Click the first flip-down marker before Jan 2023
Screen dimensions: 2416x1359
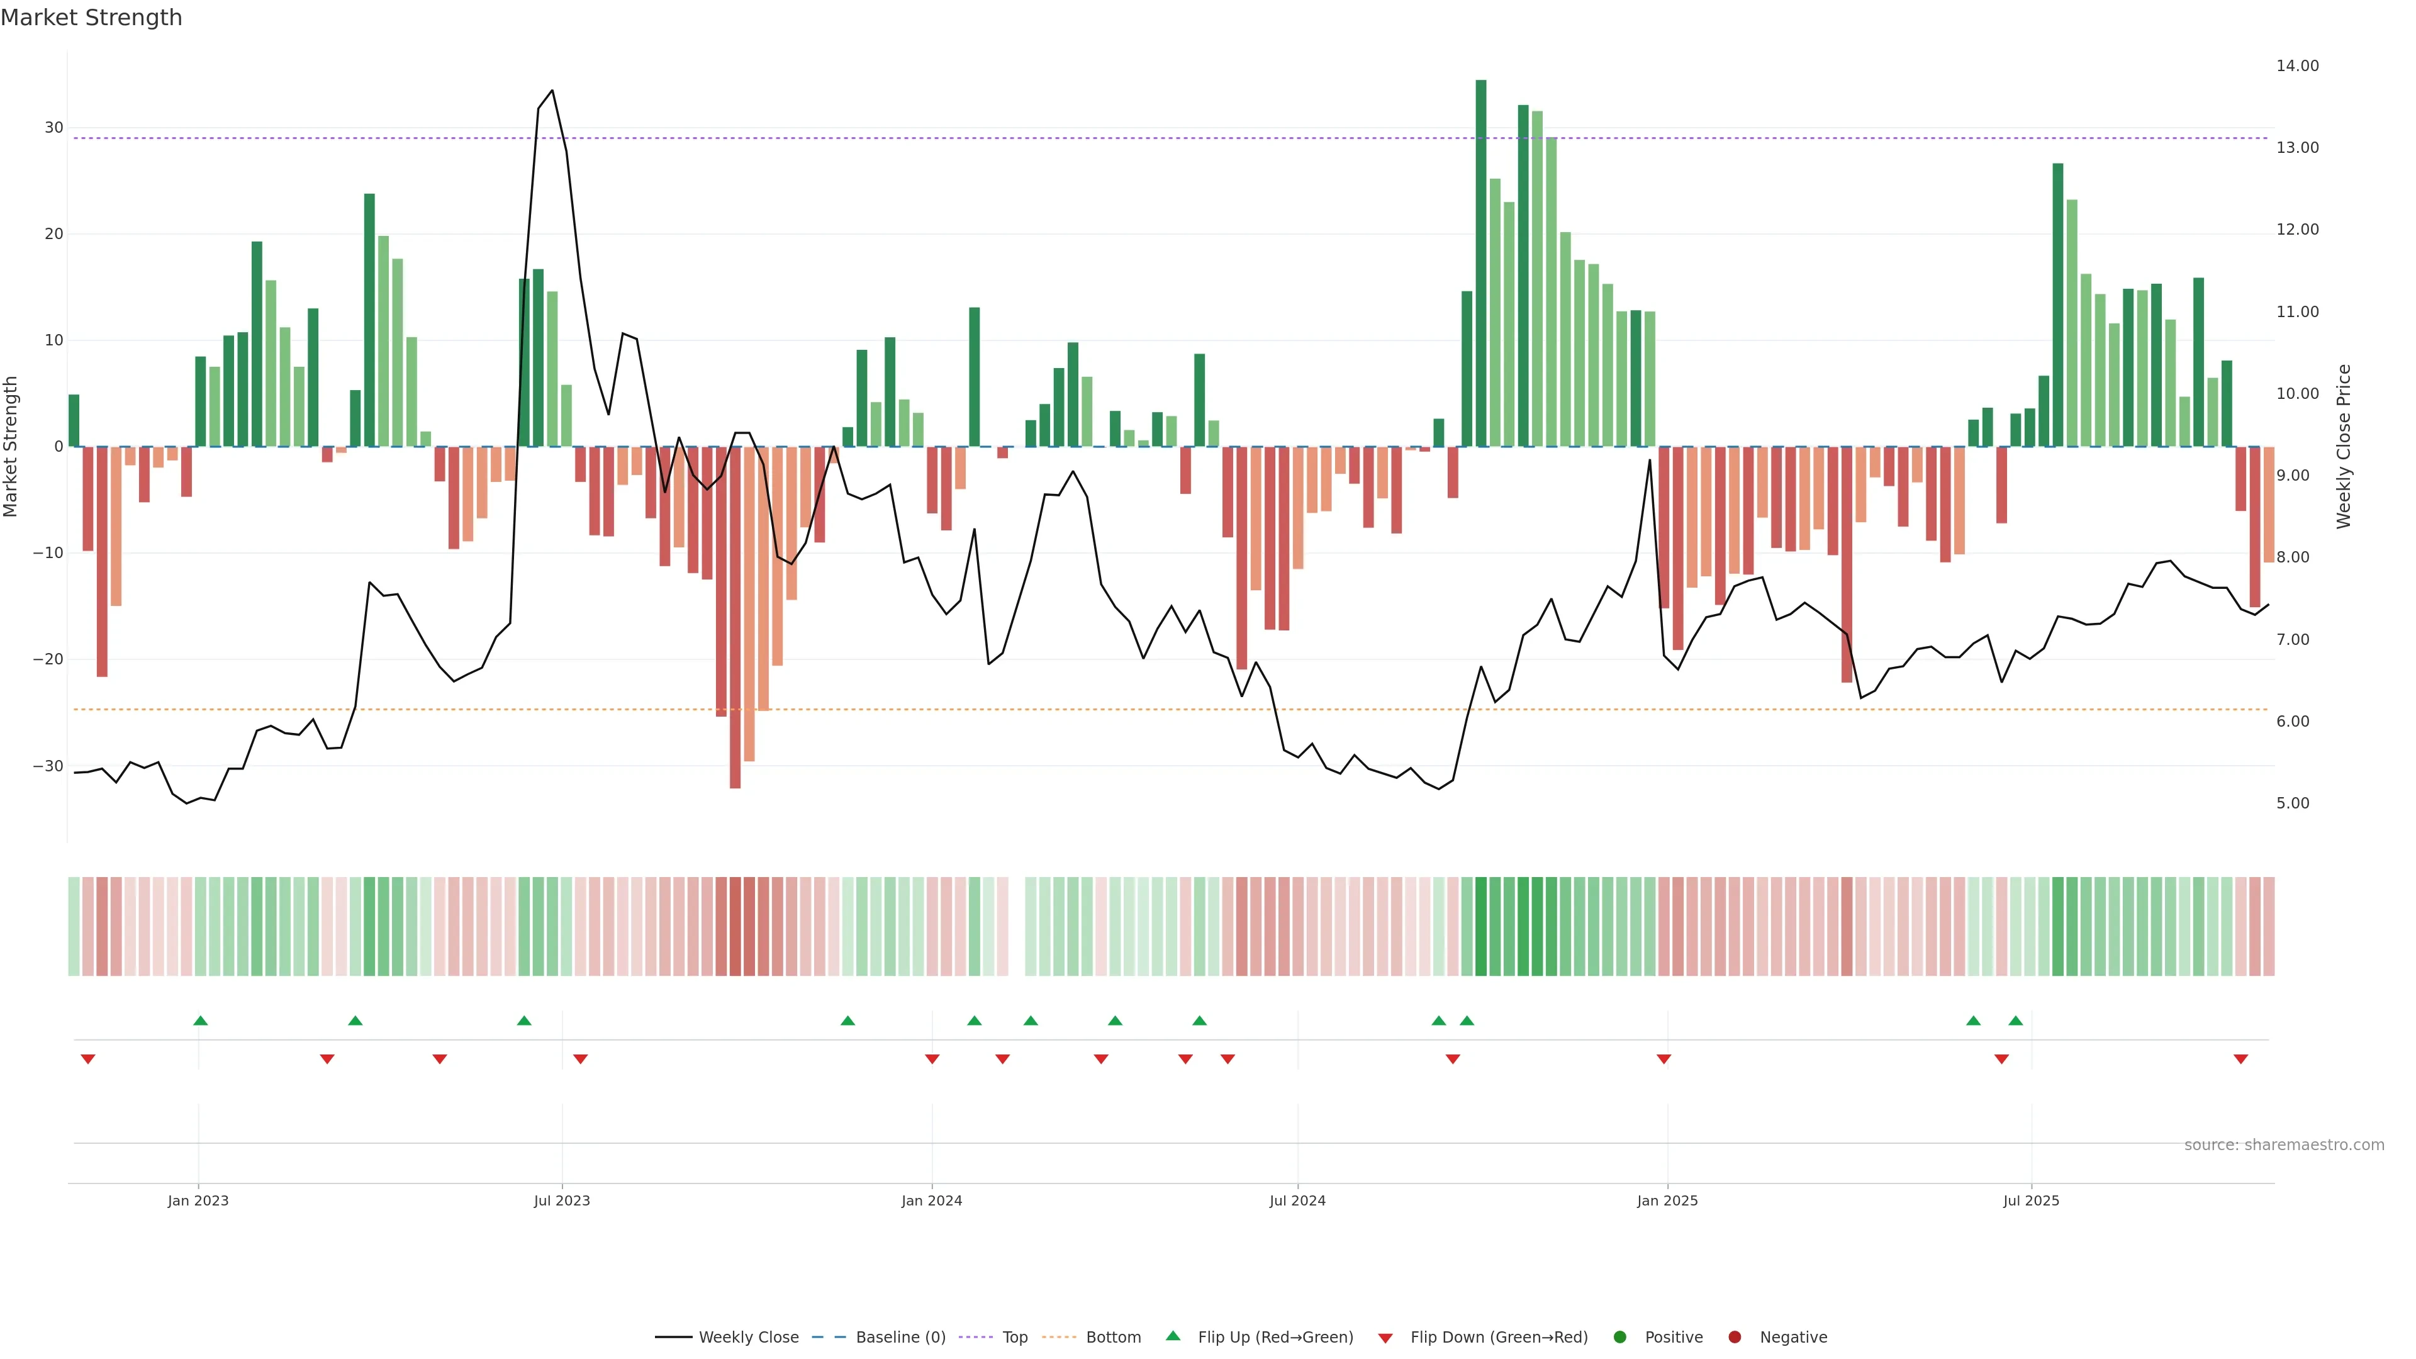(88, 1059)
